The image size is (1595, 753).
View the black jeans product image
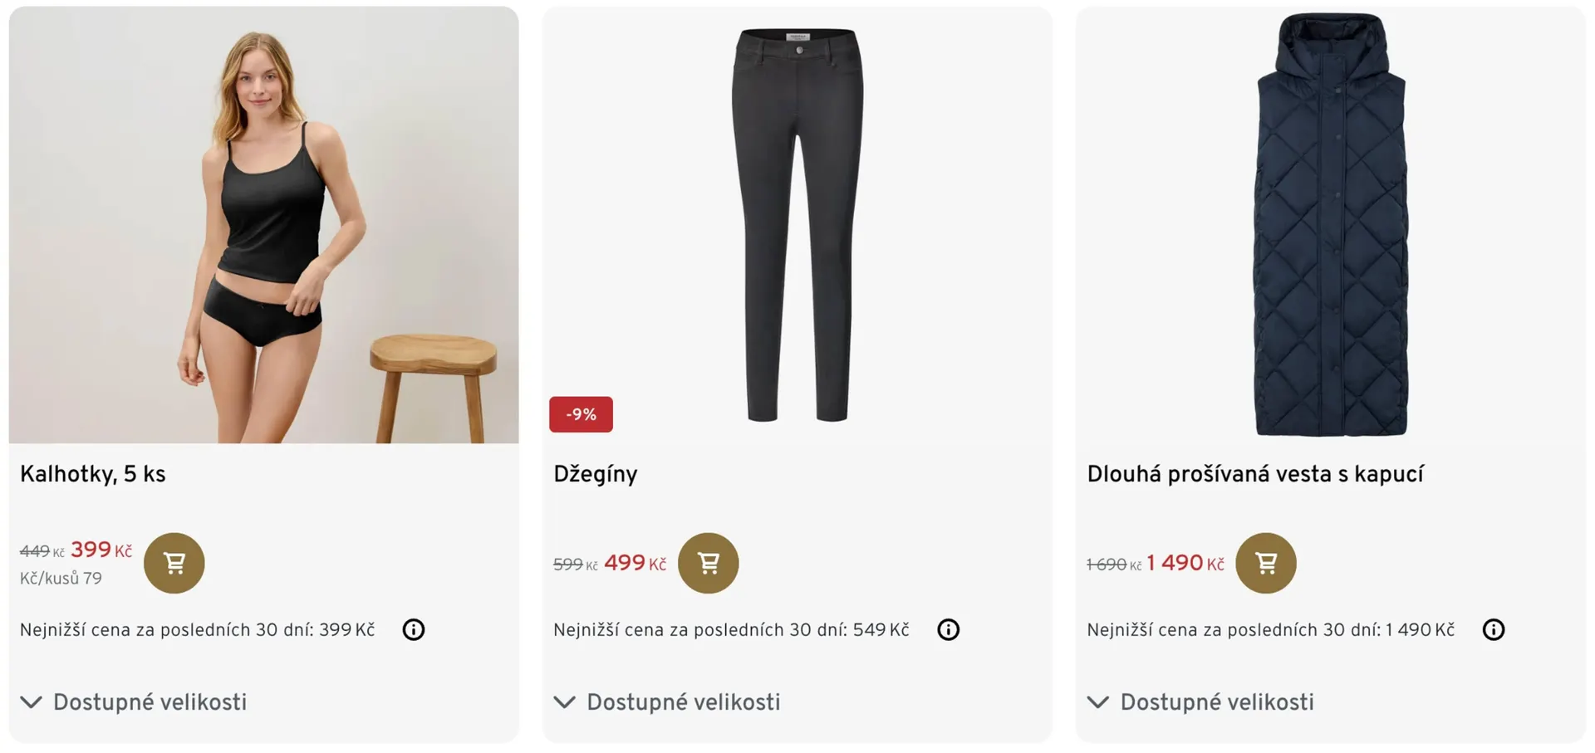(797, 224)
